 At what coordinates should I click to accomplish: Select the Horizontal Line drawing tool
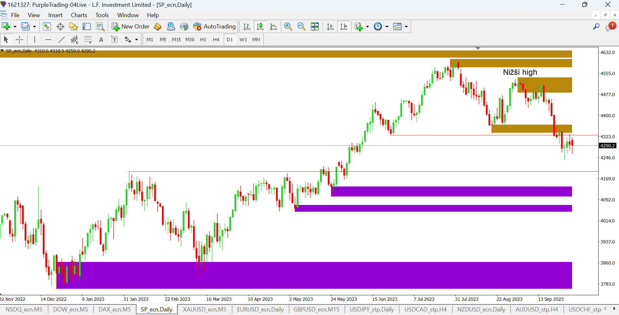[x=48, y=39]
